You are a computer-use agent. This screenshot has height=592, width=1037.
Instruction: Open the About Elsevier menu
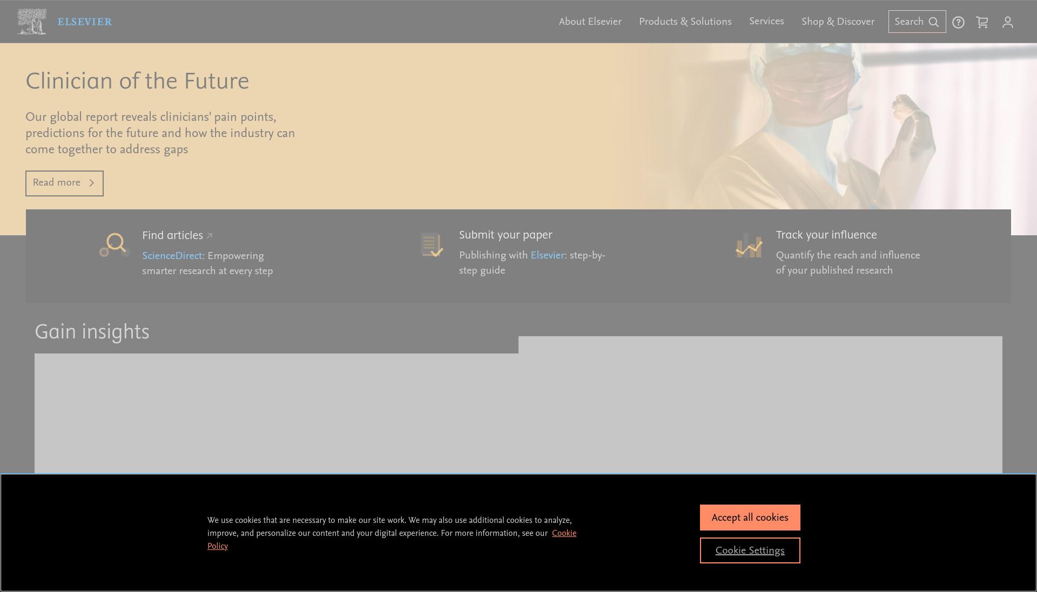point(590,22)
